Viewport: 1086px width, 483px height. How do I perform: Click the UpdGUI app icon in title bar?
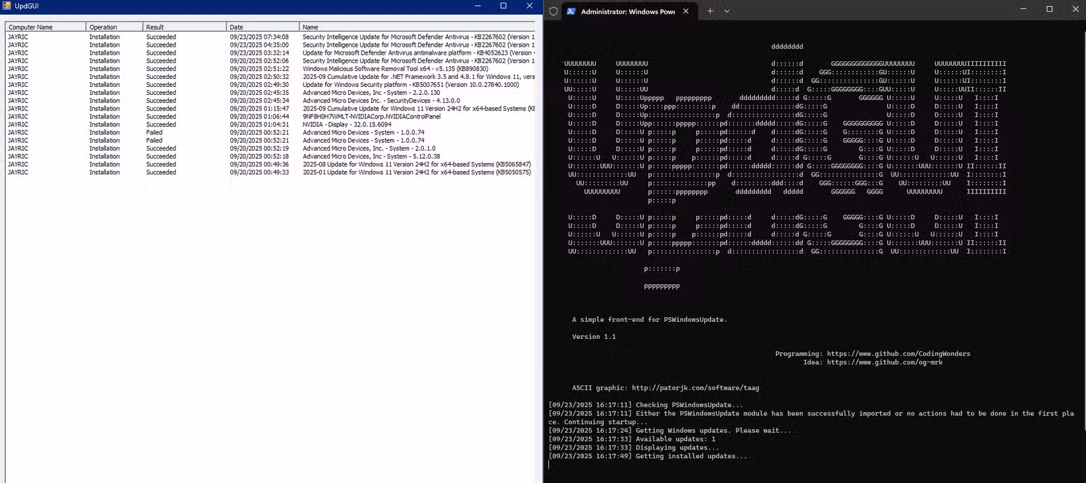coord(7,6)
